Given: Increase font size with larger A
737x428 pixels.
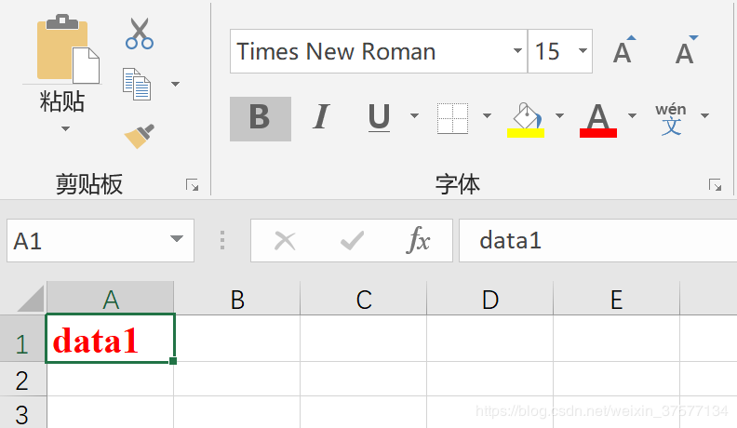Looking at the screenshot, I should coord(623,51).
